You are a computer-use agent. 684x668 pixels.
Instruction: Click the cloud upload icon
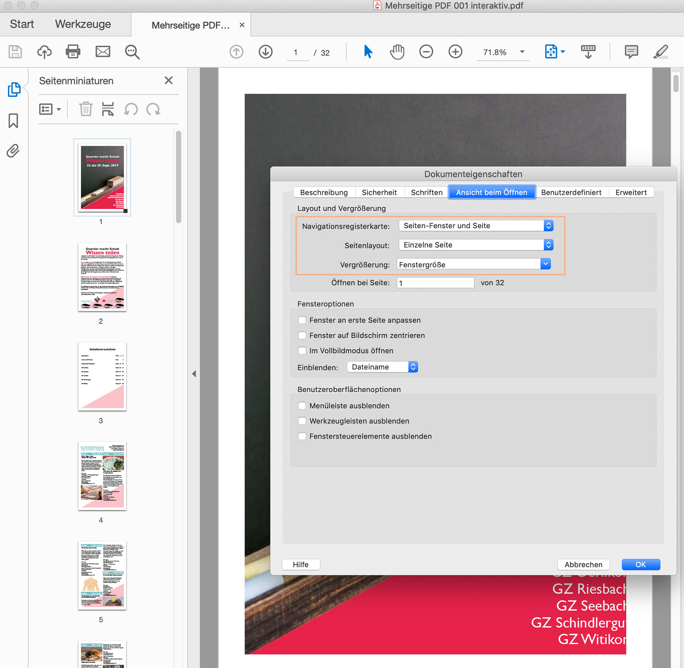tap(44, 52)
